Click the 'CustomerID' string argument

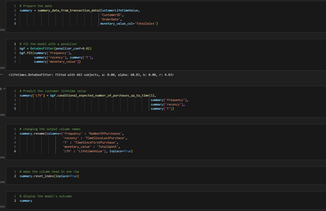[111, 15]
